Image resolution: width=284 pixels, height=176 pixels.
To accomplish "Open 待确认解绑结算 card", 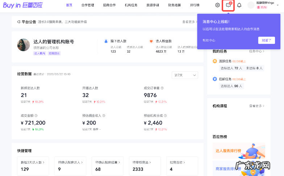I will (x=108, y=166).
